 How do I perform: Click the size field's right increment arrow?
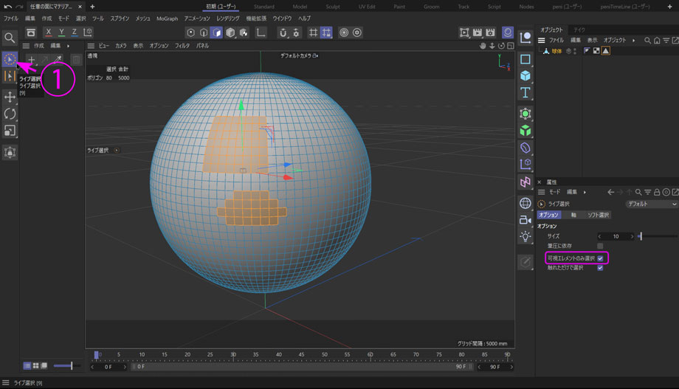(x=633, y=236)
